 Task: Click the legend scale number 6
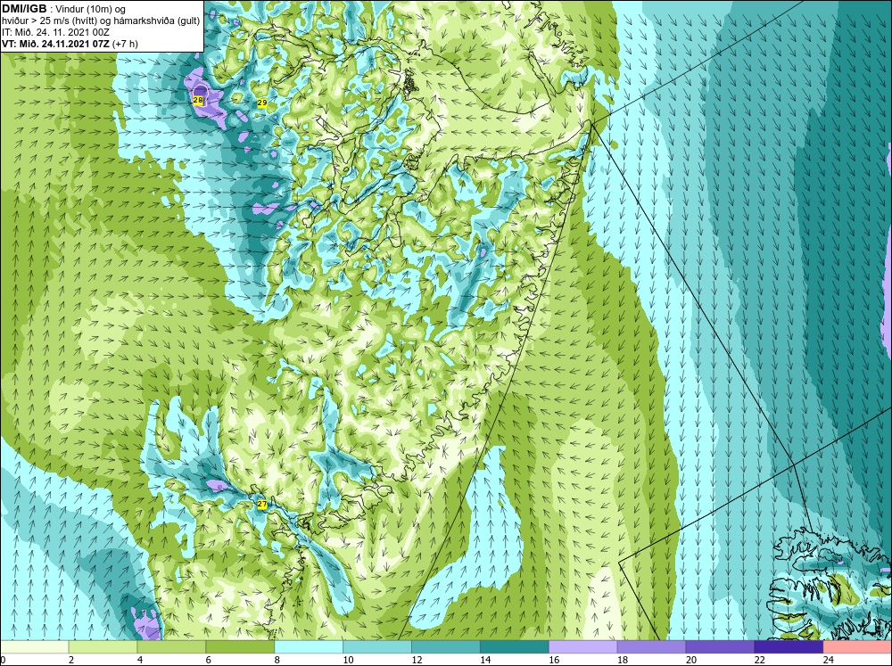(208, 660)
